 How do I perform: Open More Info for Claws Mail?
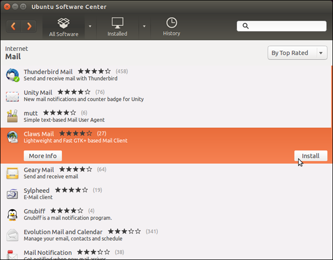pos(43,156)
